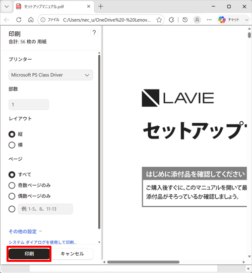This screenshot has height=273, width=252.
Task: Open a new tab with plus icon
Action: pos(101,7)
